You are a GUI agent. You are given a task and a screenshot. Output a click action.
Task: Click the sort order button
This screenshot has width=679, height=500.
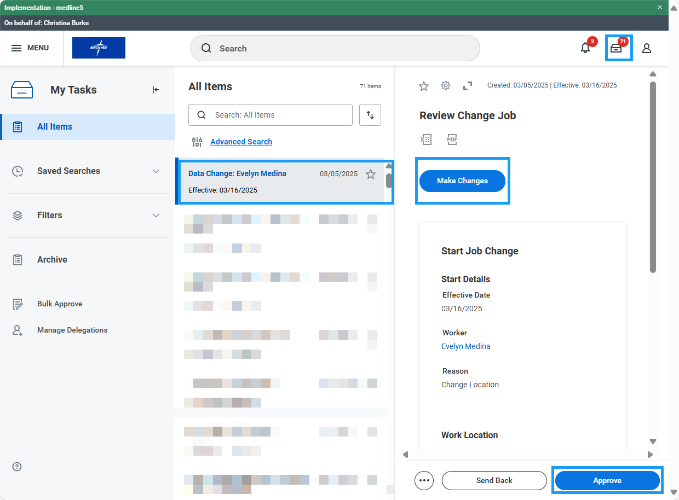(370, 115)
